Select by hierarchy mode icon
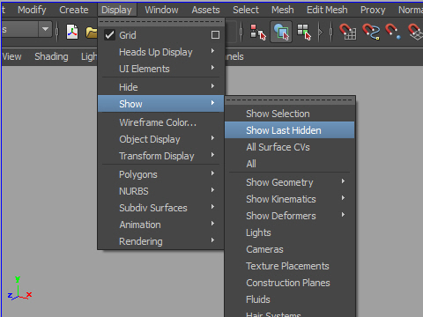This screenshot has height=317, width=423. click(258, 32)
